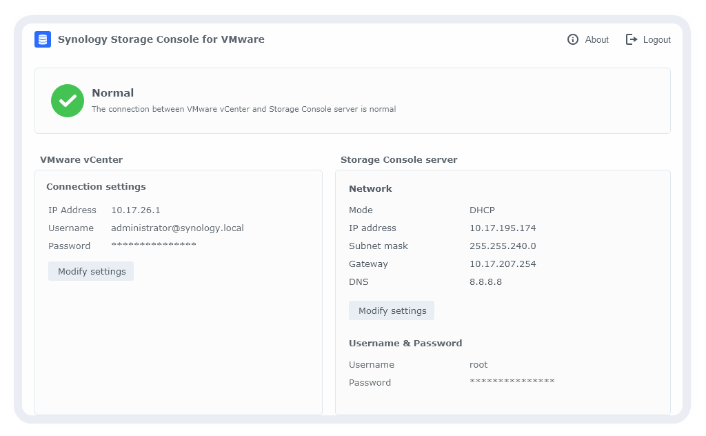Click the connection status description sentence
The image size is (706, 436).
243,109
